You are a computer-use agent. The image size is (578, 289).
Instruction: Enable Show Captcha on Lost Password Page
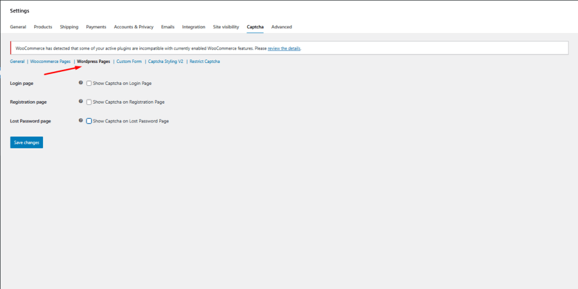coord(89,121)
